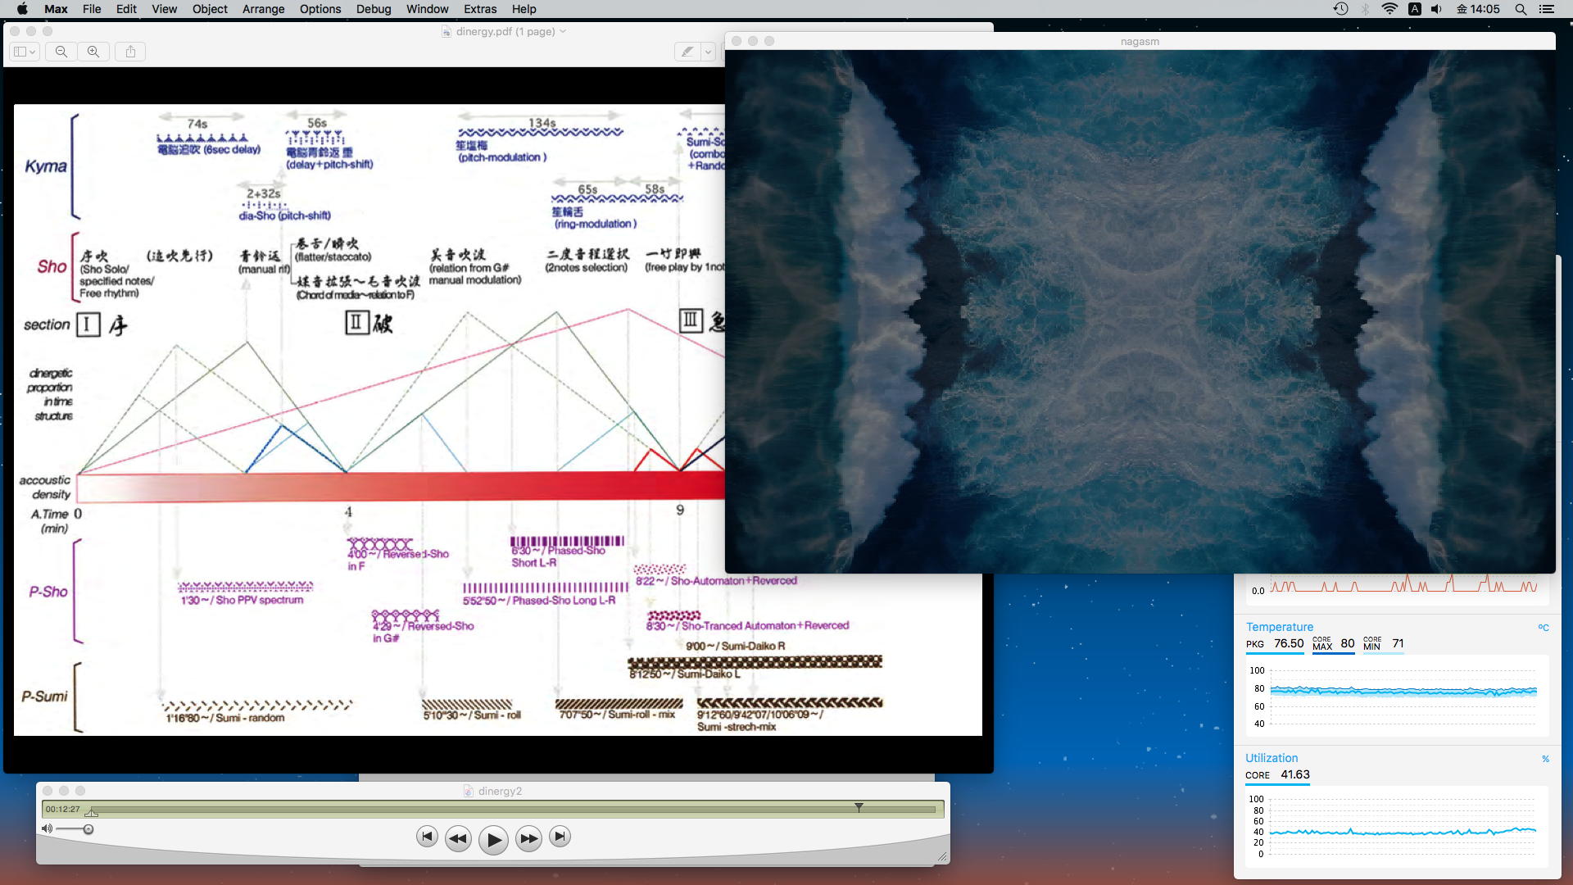Open the Extras menu

480,9
